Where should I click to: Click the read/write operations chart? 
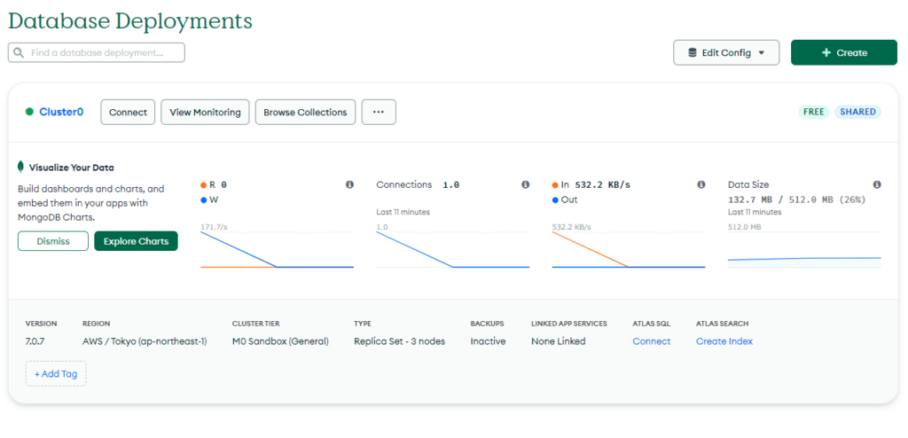click(277, 250)
